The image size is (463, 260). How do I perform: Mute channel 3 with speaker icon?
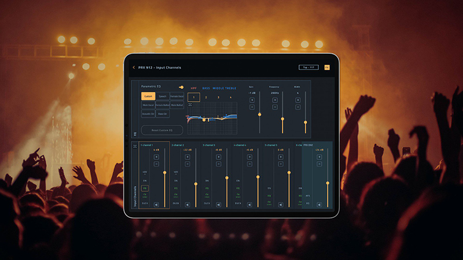coord(219,205)
